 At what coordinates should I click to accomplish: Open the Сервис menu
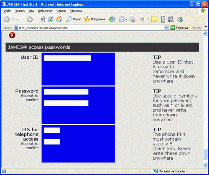tap(61, 11)
